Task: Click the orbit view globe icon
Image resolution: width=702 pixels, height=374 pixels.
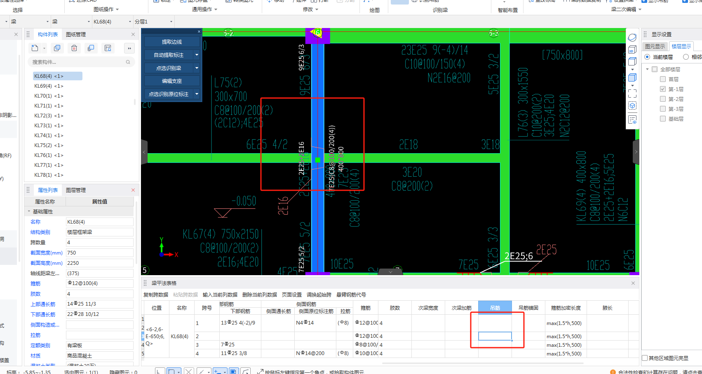Action: [632, 37]
